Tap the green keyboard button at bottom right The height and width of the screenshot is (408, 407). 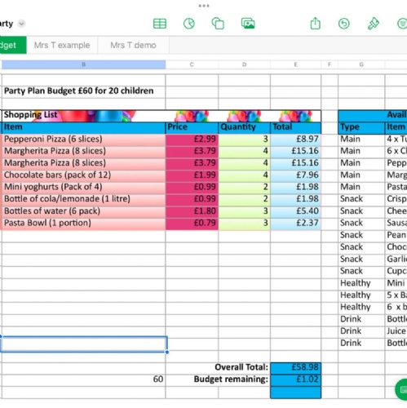coord(401,389)
